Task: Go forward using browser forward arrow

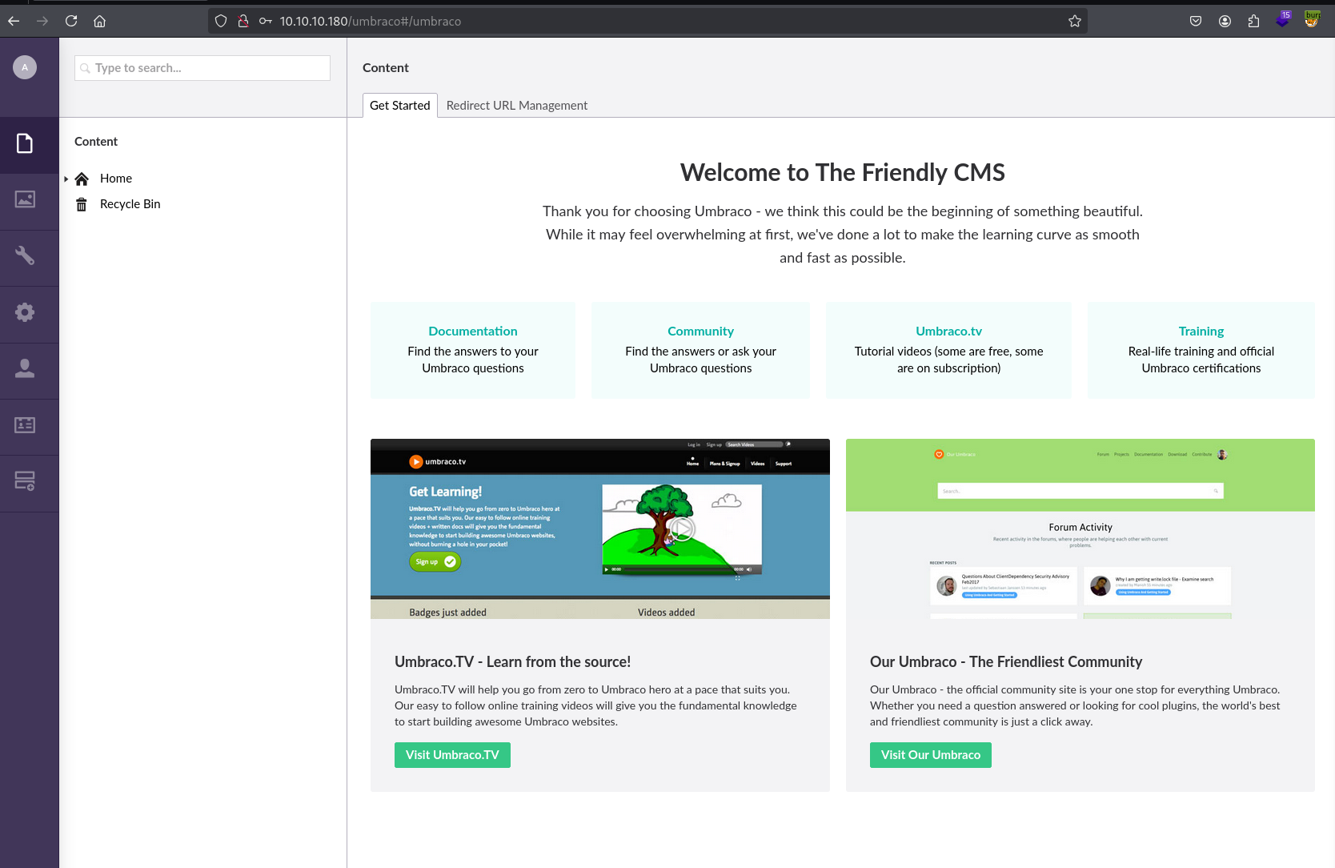Action: [42, 21]
